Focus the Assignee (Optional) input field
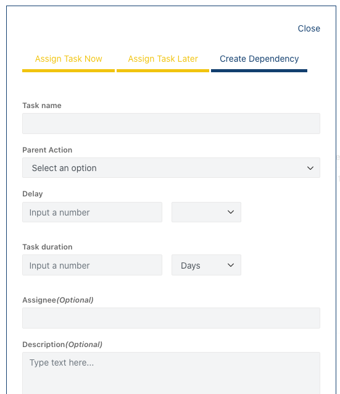The width and height of the screenshot is (340, 394). click(171, 318)
